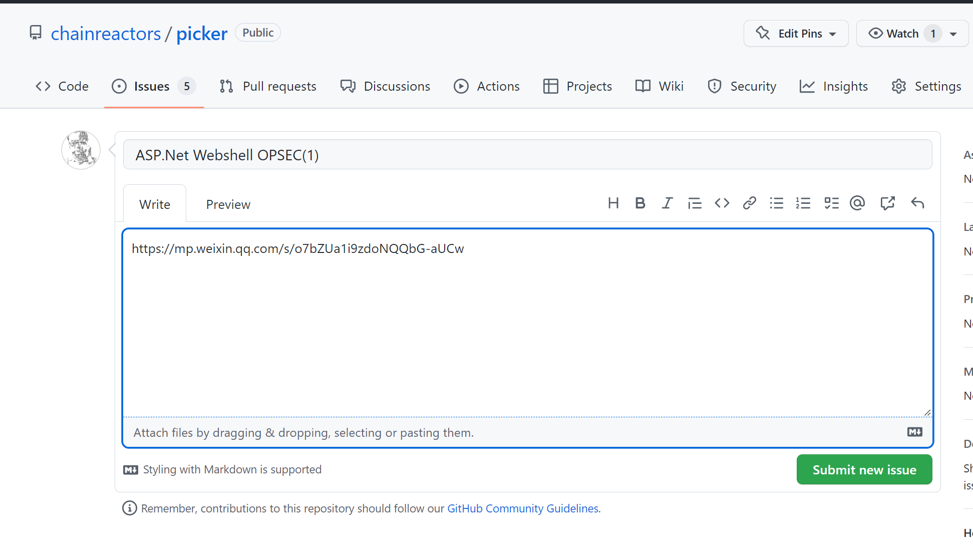Add a link using chain icon
This screenshot has width=973, height=547.
749,203
